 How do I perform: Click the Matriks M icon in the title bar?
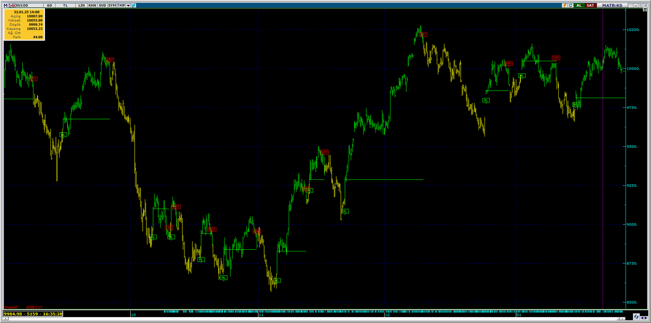click(5, 5)
